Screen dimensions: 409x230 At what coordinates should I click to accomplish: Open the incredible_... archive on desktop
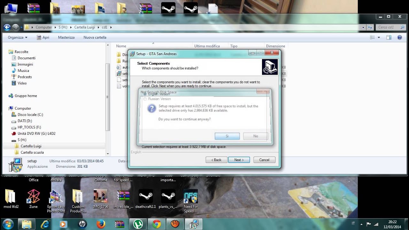[123, 199]
